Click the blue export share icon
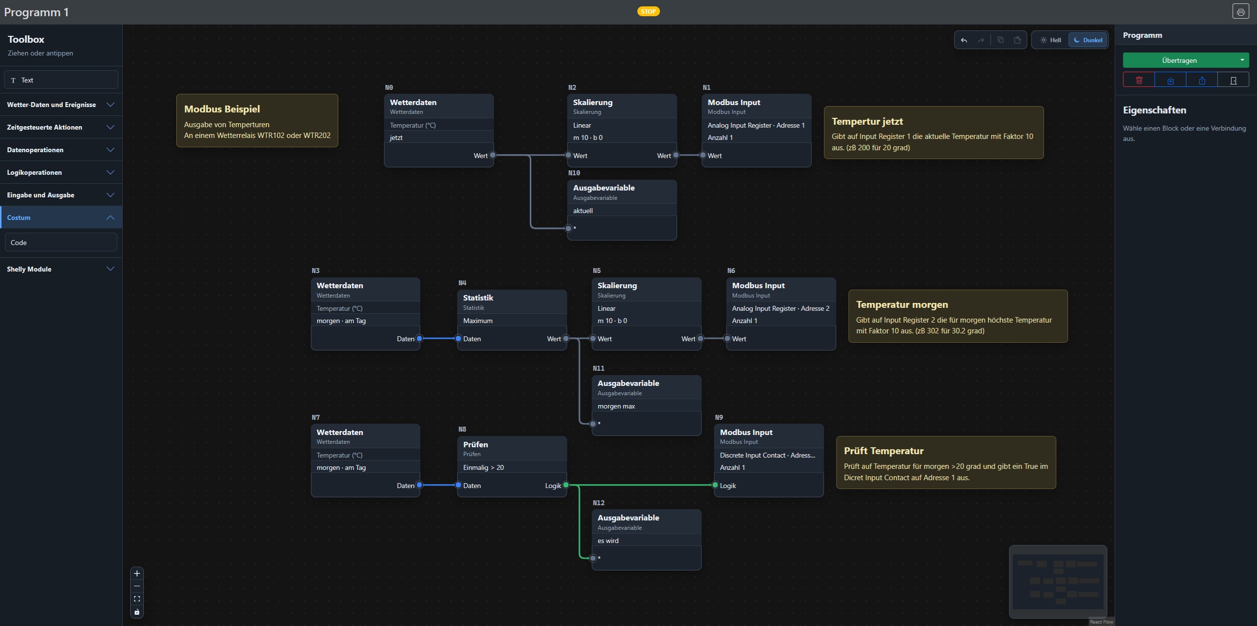This screenshot has height=626, width=1257. [1202, 80]
